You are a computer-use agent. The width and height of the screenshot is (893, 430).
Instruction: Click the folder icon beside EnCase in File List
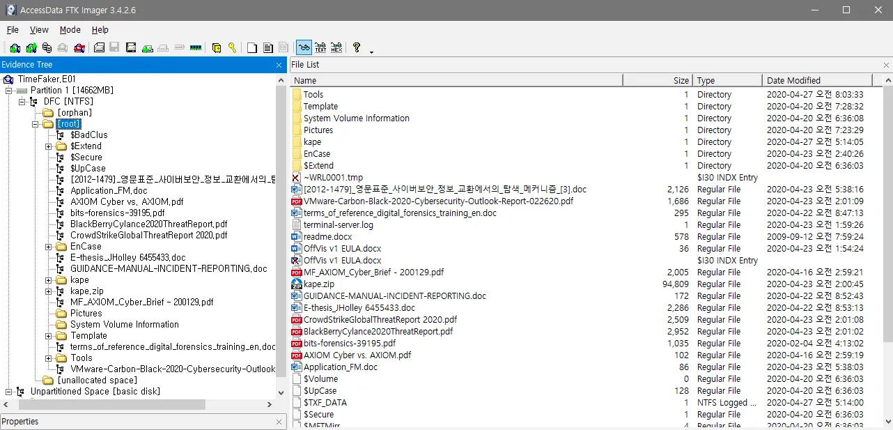pyautogui.click(x=297, y=153)
